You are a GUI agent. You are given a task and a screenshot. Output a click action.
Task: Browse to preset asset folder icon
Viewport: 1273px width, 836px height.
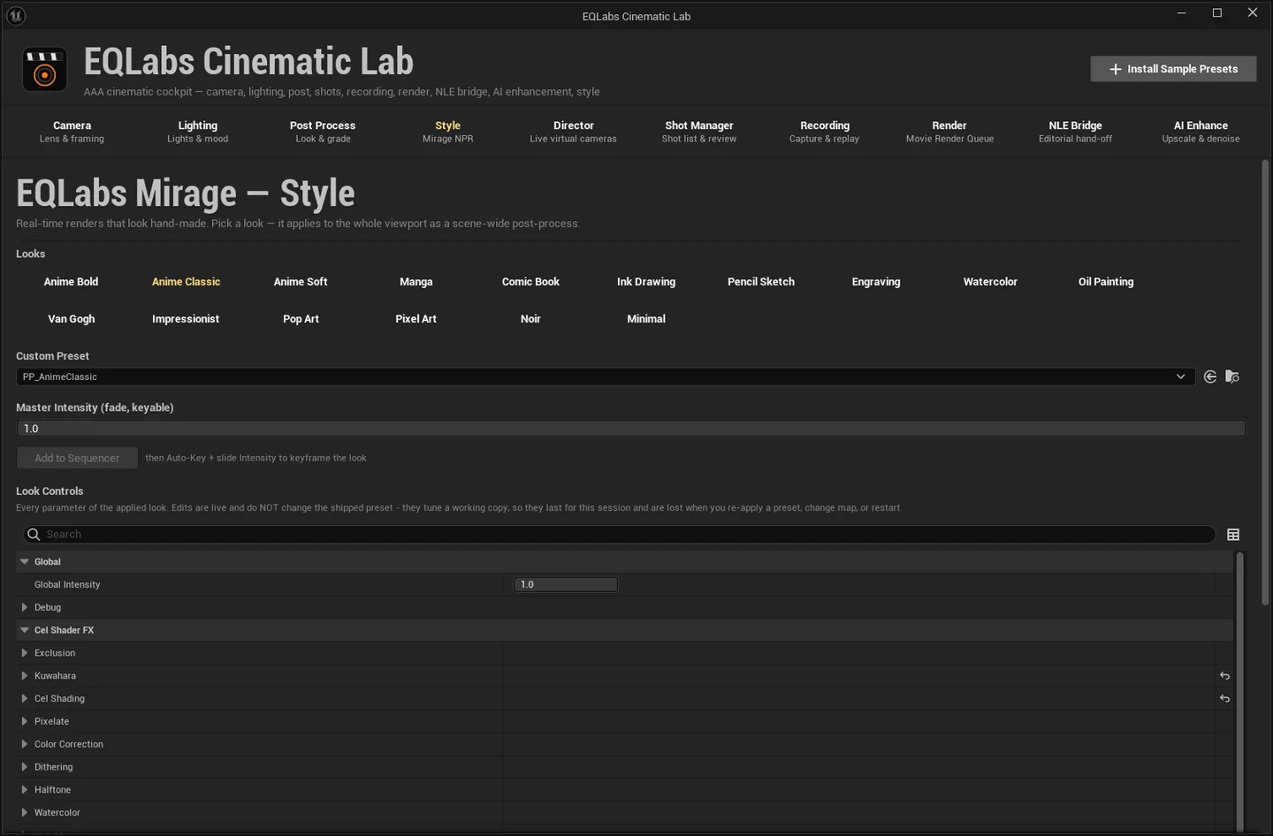[1232, 376]
